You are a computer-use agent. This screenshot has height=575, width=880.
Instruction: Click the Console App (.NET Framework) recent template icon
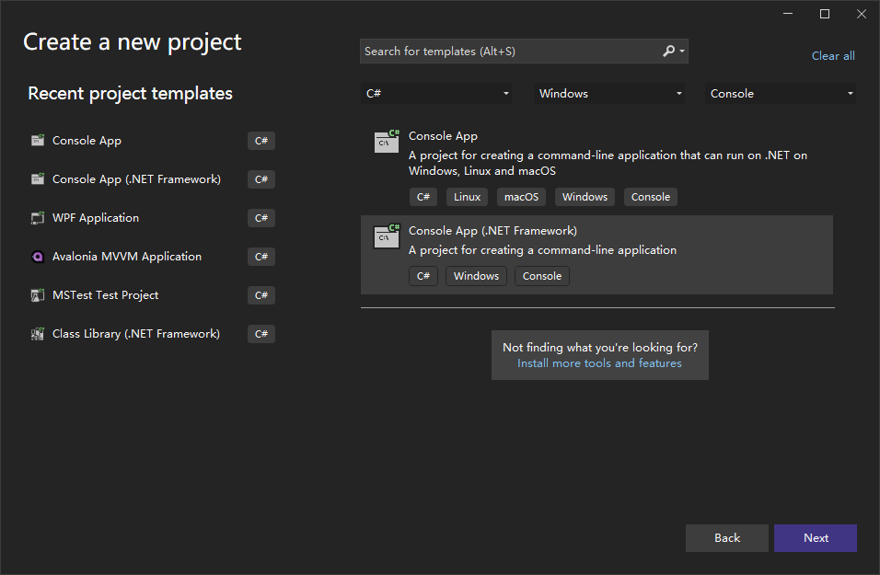pyautogui.click(x=38, y=179)
